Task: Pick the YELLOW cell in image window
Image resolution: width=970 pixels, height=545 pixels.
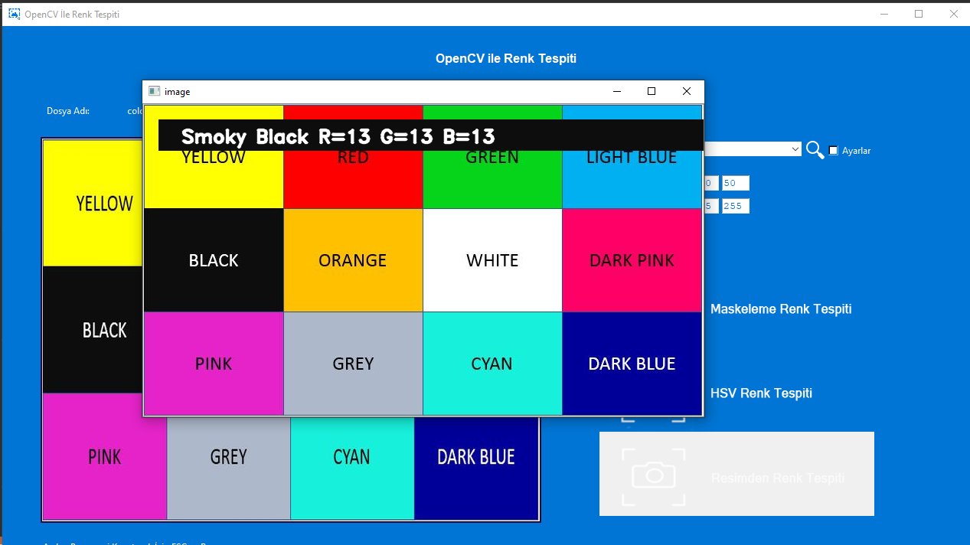Action: pyautogui.click(x=214, y=156)
